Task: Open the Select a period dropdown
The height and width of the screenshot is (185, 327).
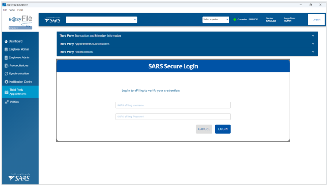Action: [215, 20]
